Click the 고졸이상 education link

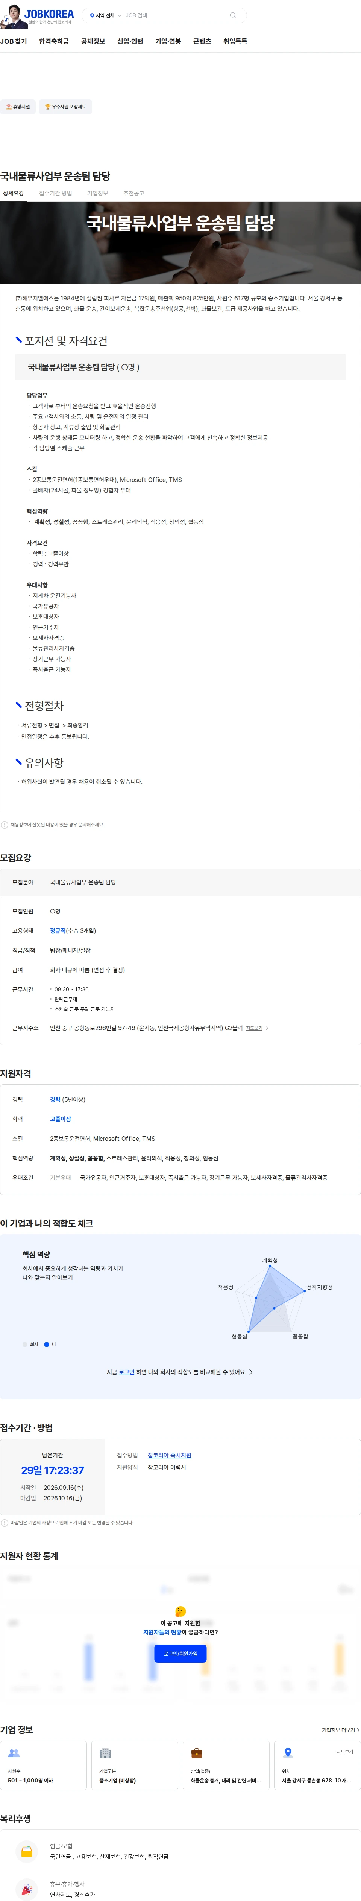pyautogui.click(x=61, y=1119)
